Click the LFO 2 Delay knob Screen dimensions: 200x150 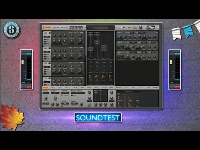155,56
